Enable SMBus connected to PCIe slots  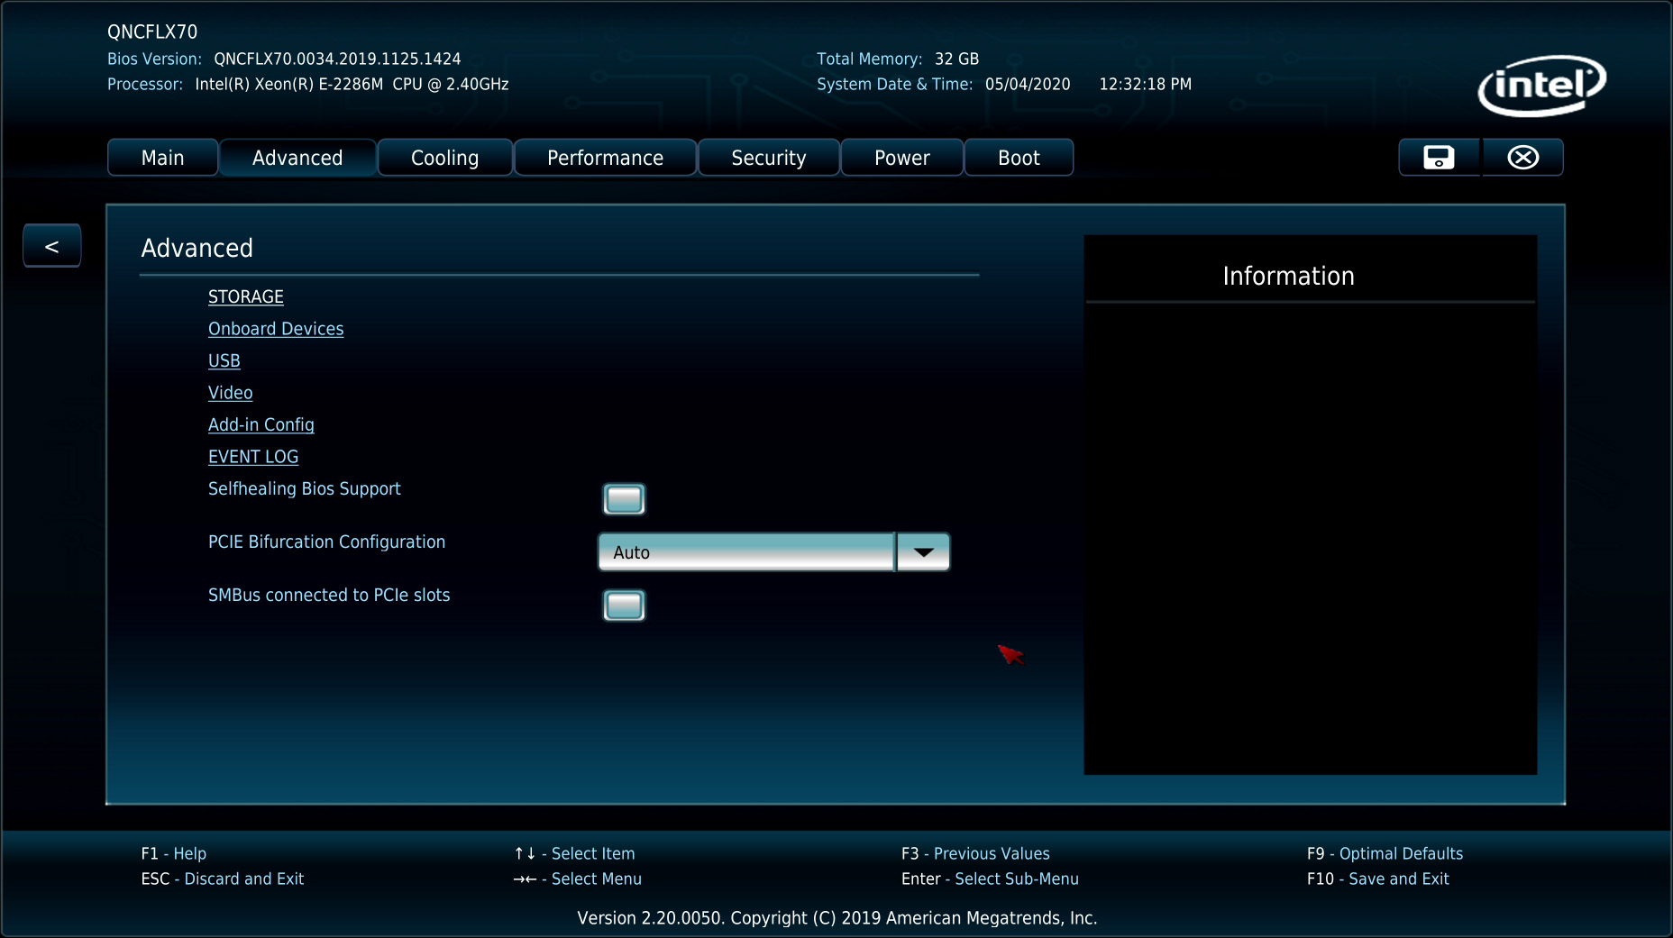(624, 606)
